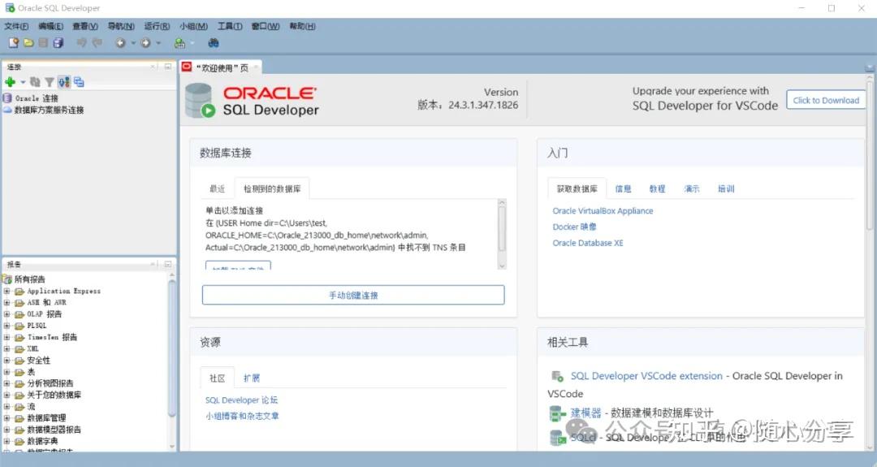Select the 检测到的数据库 tab

pos(272,188)
